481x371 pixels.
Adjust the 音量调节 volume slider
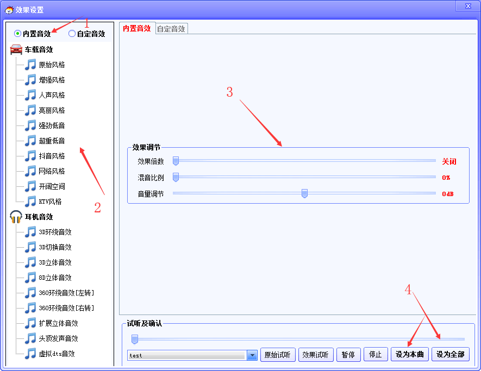click(x=304, y=193)
